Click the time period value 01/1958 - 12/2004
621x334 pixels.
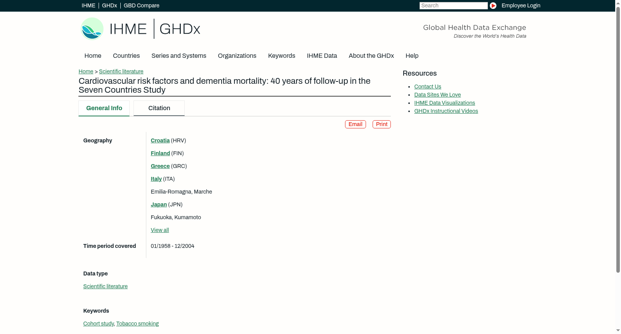pyautogui.click(x=173, y=246)
